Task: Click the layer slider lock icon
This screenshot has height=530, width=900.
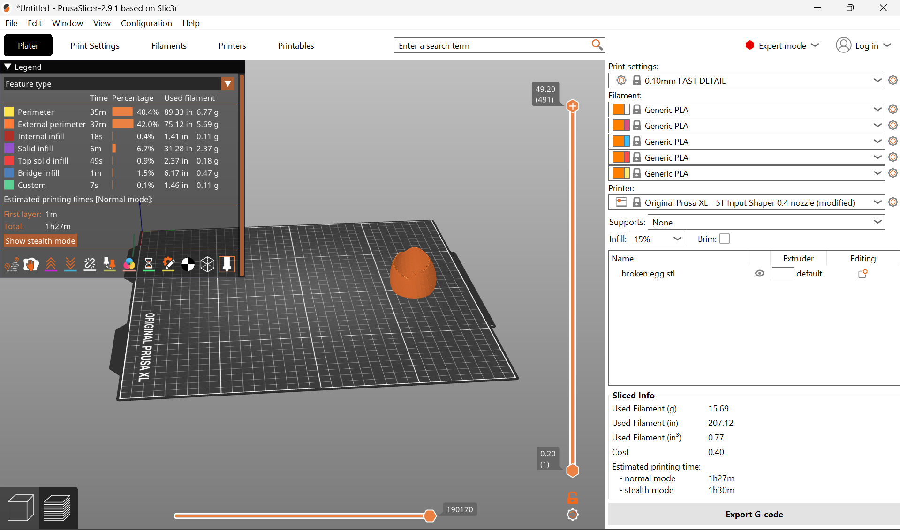Action: 573,498
